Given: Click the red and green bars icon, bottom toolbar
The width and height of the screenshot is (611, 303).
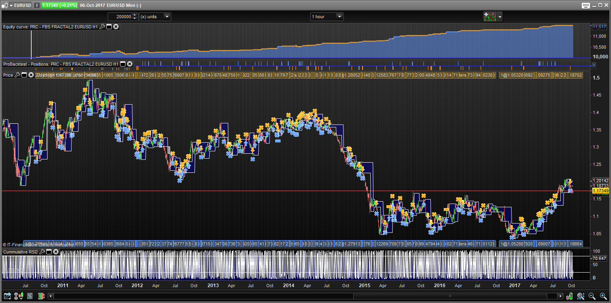Looking at the screenshot, I should [x=42, y=297].
